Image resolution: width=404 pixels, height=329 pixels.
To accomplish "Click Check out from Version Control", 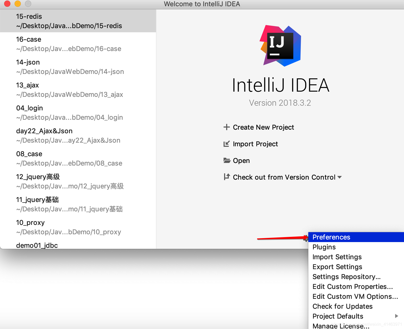I will (284, 177).
